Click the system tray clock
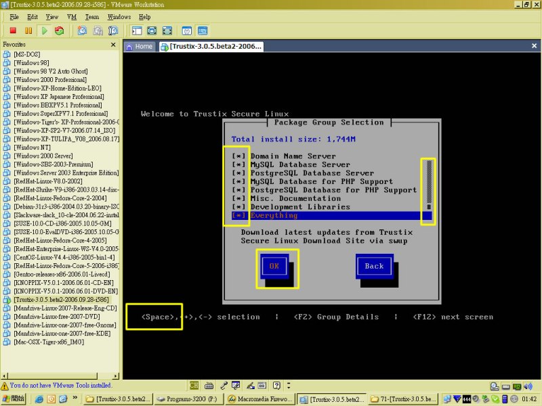The image size is (542, 406). [529, 399]
